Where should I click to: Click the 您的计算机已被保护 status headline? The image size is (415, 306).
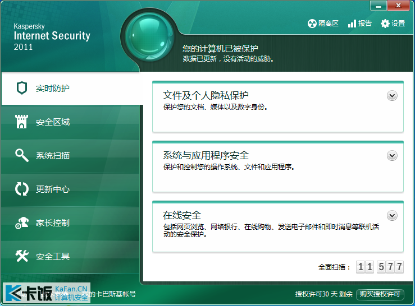[220, 48]
